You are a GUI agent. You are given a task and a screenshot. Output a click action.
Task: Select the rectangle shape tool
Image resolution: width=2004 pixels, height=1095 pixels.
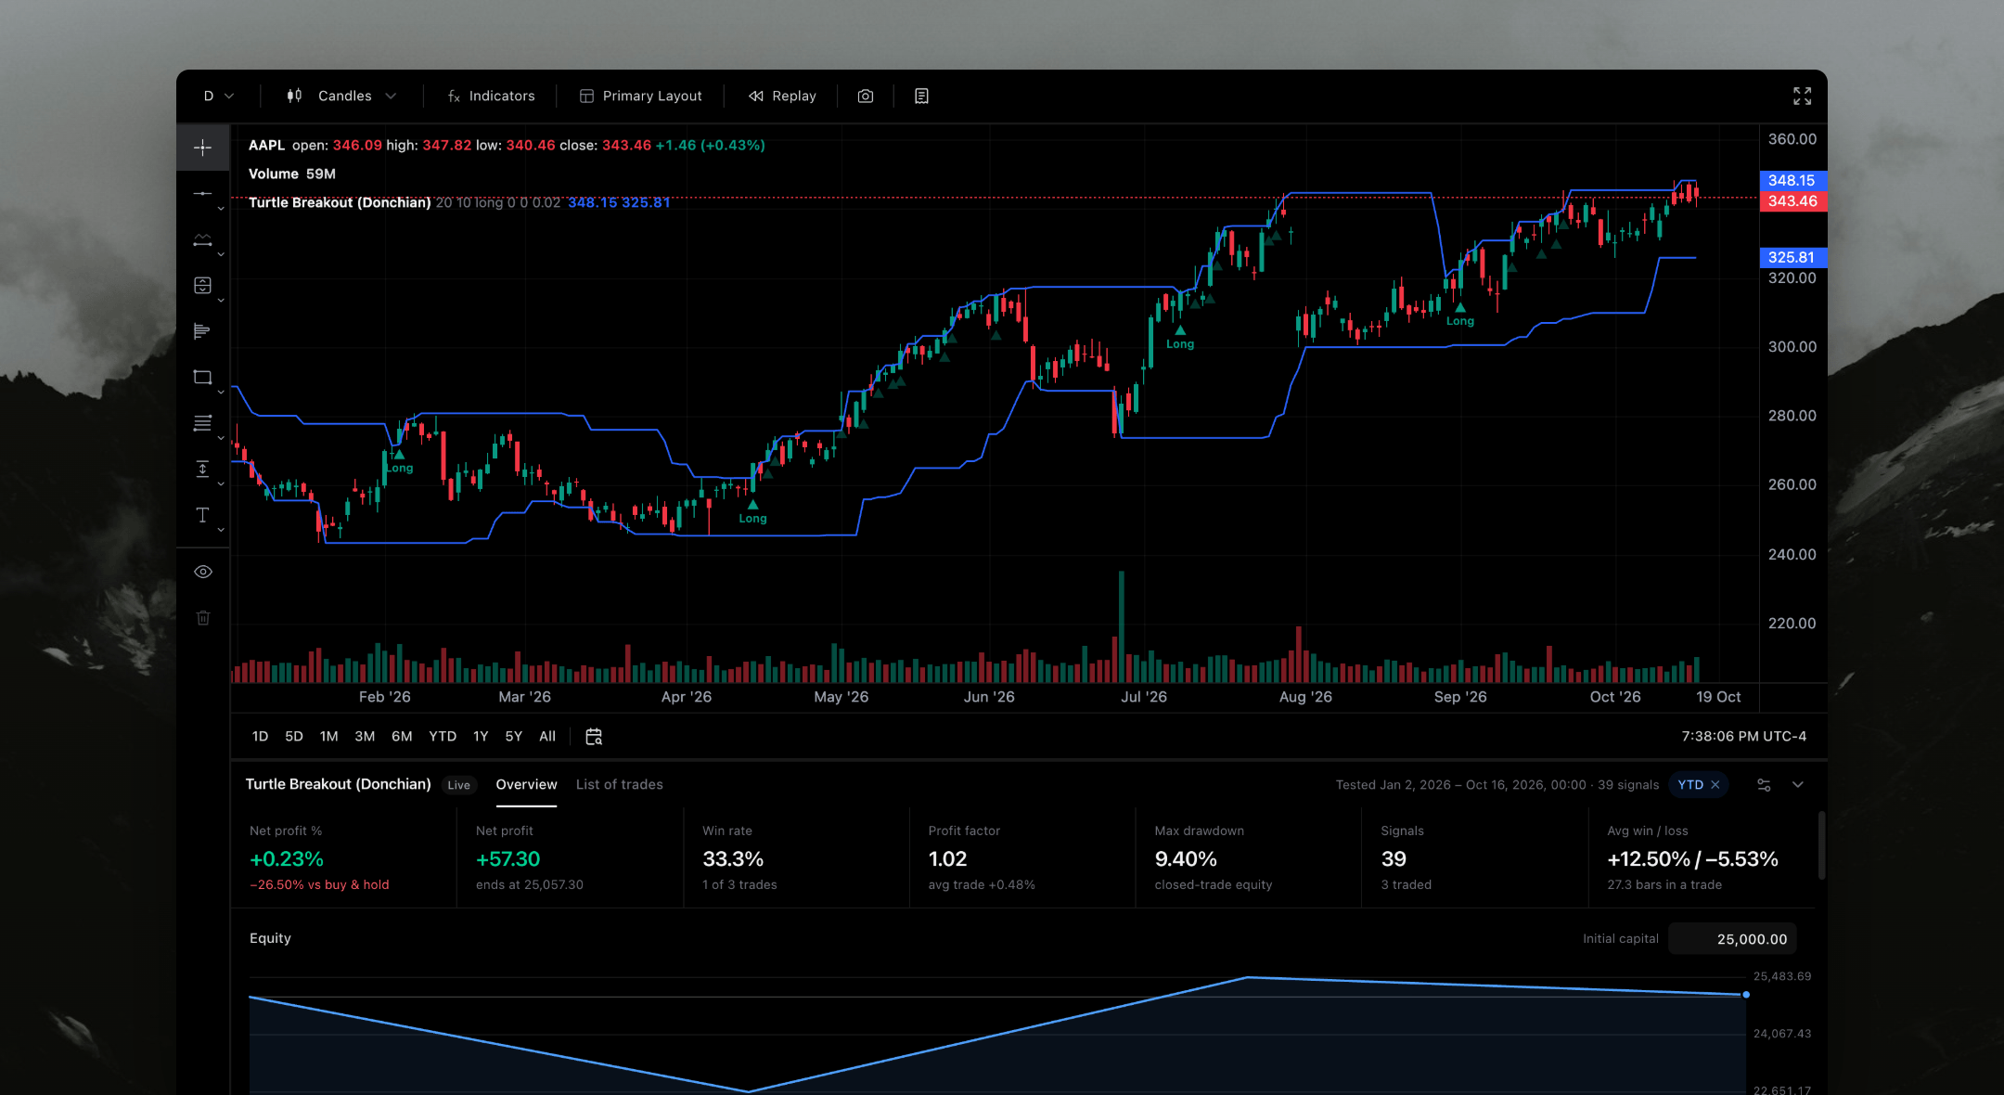click(x=202, y=377)
